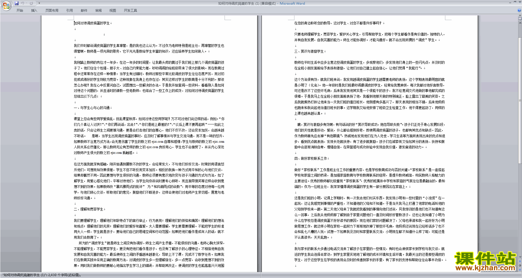Image resolution: width=522 pixels, height=278 pixels.
Task: Click the line starting 对教师产生很大的教之初
Action: [x=104, y=153]
